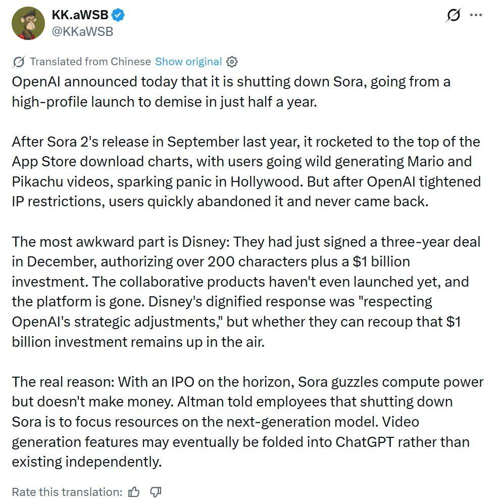This screenshot has height=500, width=497.
Task: Click the Translated from Chinese label
Action: coord(90,62)
